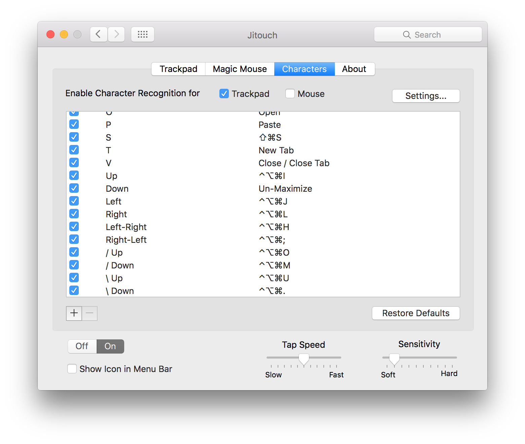Select the Close / Close Tab action
The image size is (525, 444).
click(294, 163)
